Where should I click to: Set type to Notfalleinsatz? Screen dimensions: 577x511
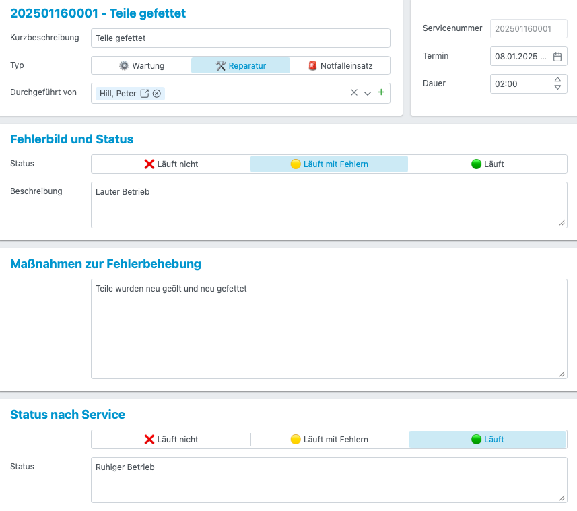click(x=340, y=65)
